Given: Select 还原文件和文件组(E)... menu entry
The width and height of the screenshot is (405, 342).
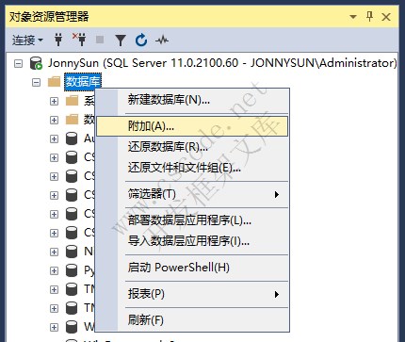Looking at the screenshot, I should click(192, 168).
